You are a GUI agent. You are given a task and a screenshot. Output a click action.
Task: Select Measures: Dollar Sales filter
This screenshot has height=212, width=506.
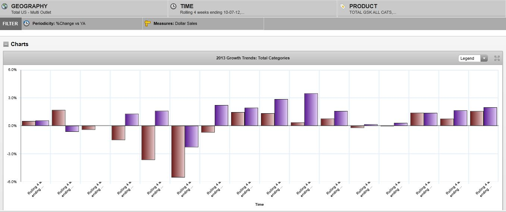[175, 23]
